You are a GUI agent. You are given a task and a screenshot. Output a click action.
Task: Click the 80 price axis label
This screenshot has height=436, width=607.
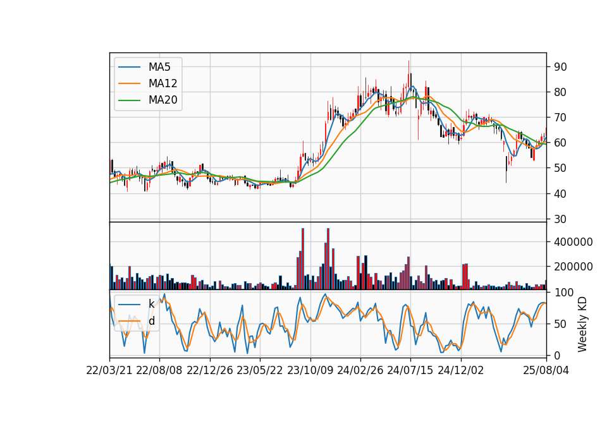(560, 92)
